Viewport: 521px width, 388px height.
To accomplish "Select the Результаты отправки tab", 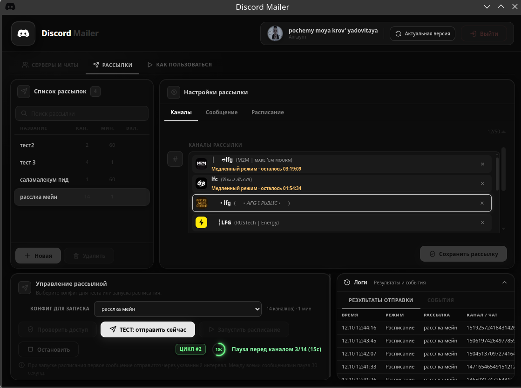I will pos(381,301).
